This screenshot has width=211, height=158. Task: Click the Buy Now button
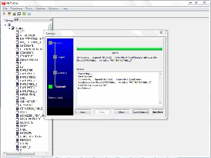(158, 112)
